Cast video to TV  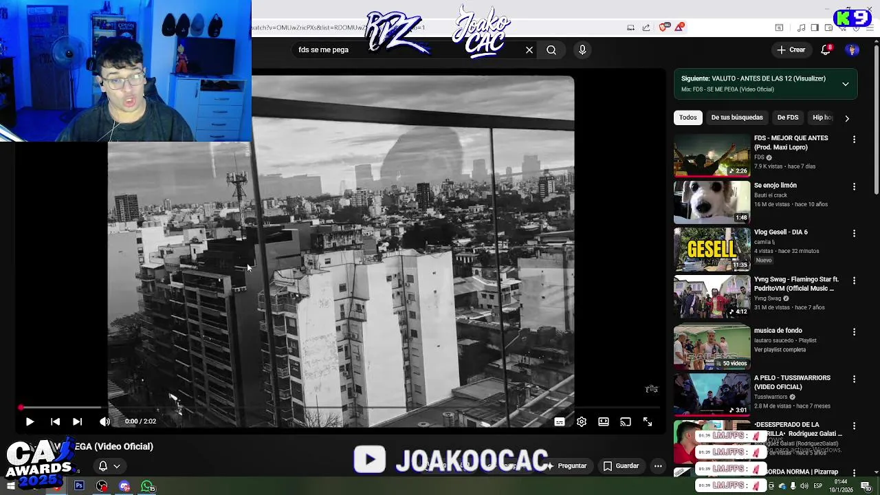click(x=626, y=421)
